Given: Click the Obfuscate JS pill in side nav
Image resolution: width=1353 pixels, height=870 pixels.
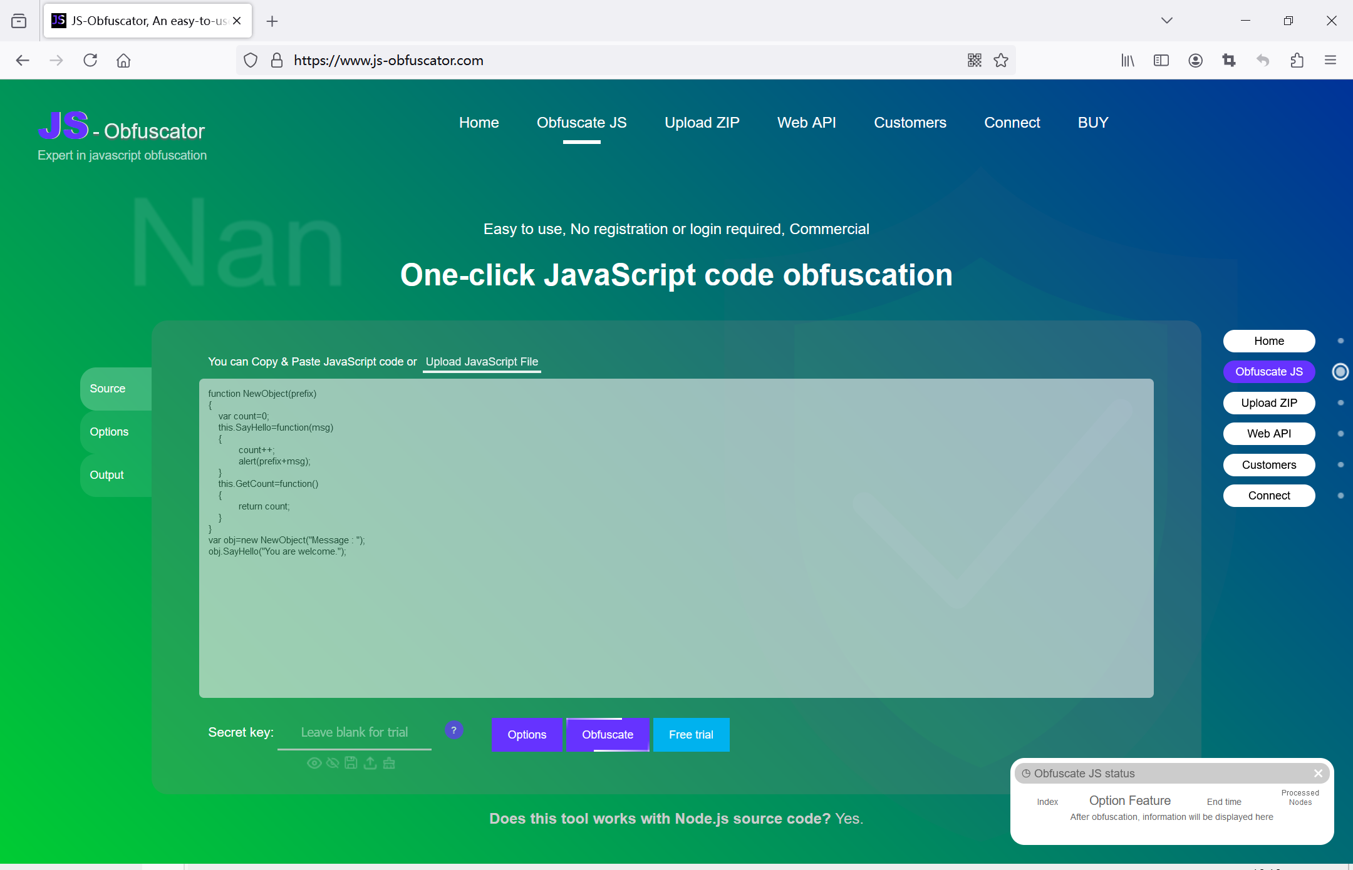Looking at the screenshot, I should pyautogui.click(x=1269, y=372).
